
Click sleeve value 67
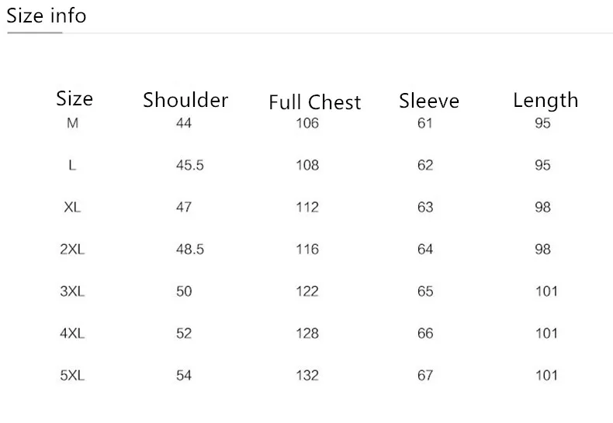425,376
